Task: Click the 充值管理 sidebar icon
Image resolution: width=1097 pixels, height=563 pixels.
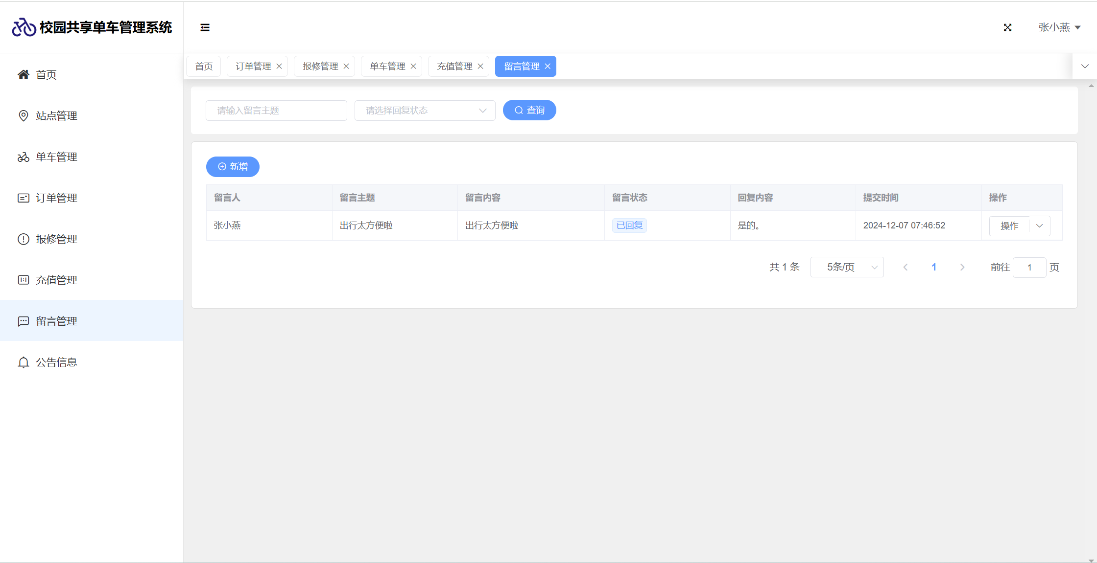Action: [23, 280]
